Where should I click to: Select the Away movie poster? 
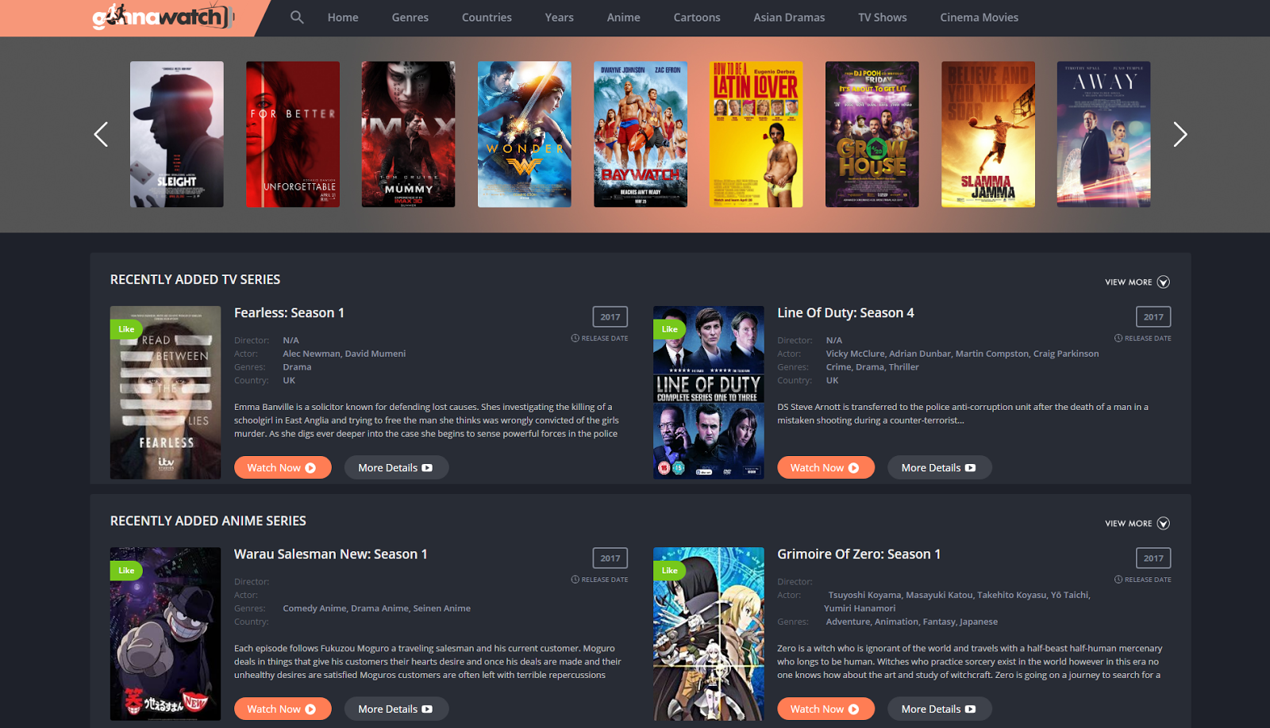coord(1104,134)
